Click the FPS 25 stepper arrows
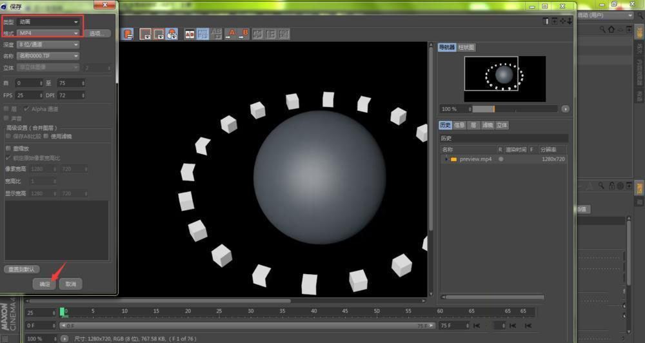This screenshot has width=645, height=343. [x=41, y=95]
